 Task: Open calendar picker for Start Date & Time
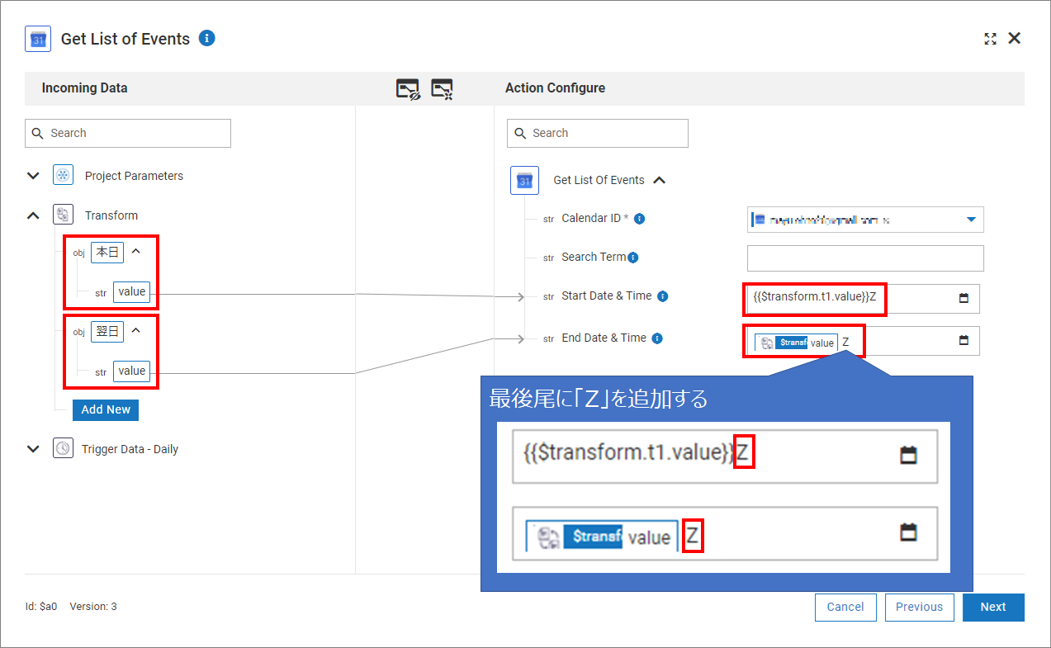(x=963, y=298)
